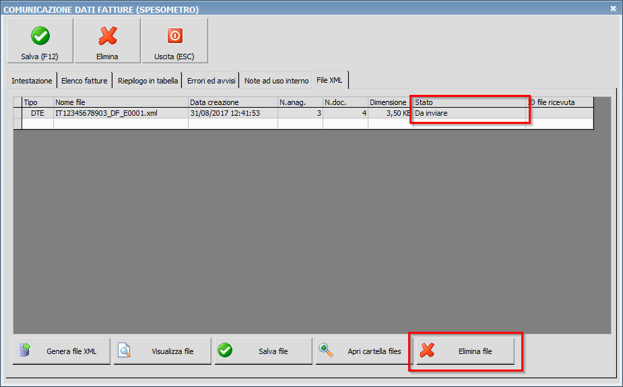Click the Stato column header

pos(468,102)
